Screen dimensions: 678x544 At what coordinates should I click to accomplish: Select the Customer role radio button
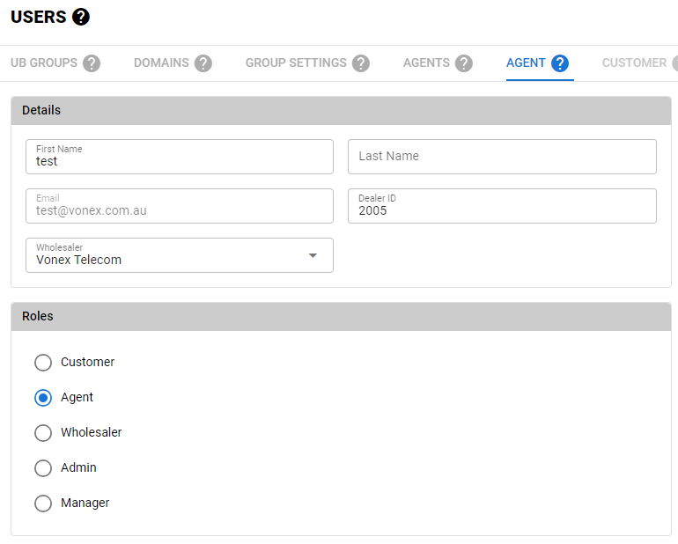pyautogui.click(x=43, y=363)
